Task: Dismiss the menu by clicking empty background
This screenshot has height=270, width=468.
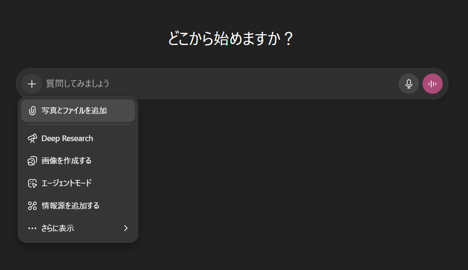Action: click(x=305, y=187)
